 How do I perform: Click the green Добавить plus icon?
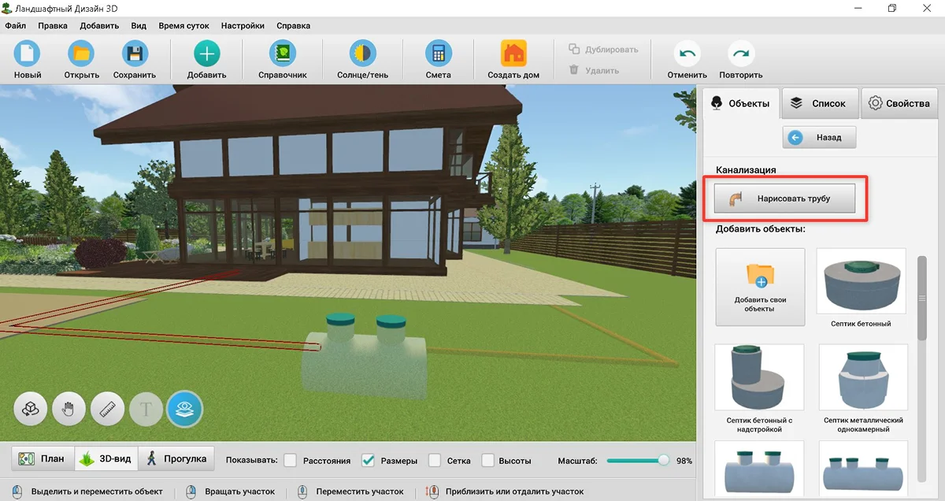click(206, 54)
